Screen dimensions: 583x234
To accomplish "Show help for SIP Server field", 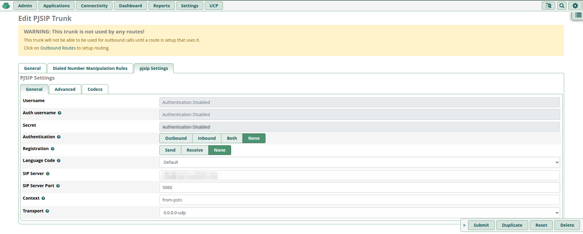I will 48,174.
